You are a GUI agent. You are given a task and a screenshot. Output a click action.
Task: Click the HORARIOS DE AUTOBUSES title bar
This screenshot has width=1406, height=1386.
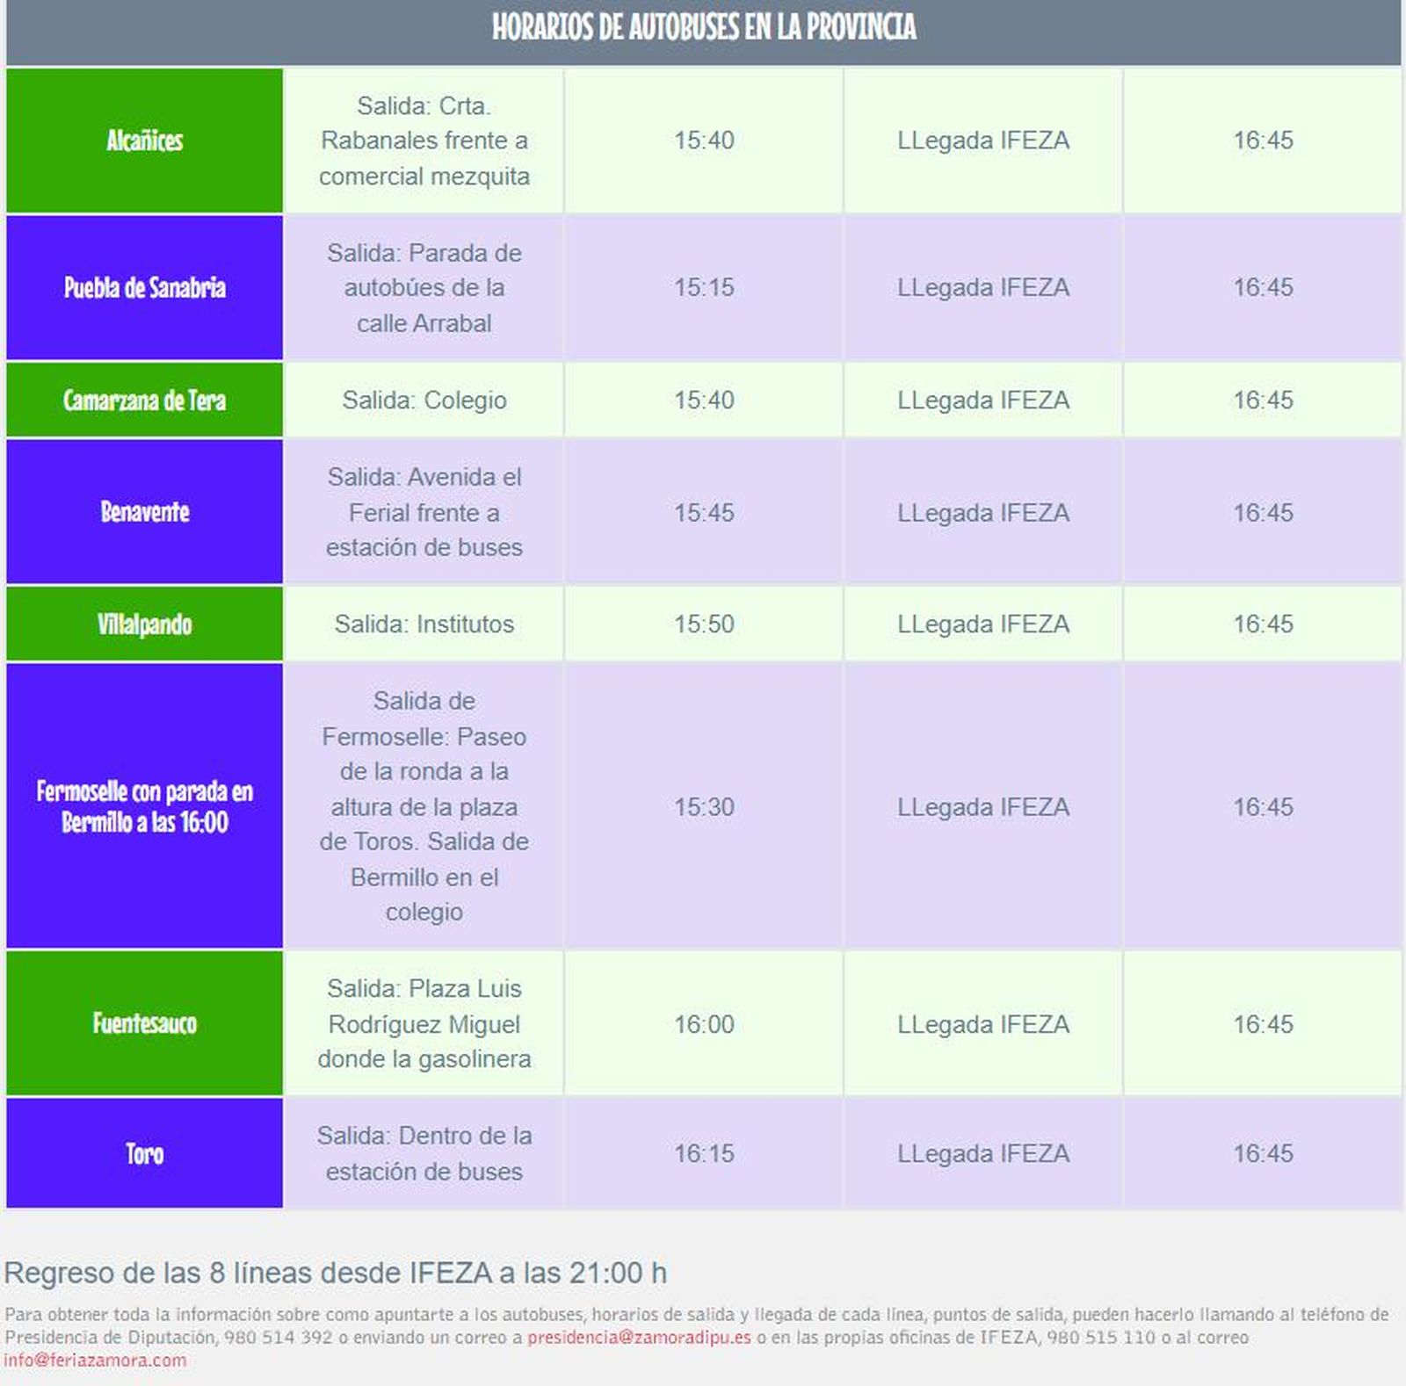pyautogui.click(x=703, y=29)
